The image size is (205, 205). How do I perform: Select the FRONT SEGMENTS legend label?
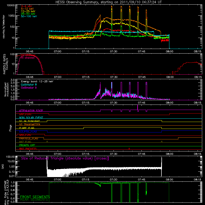click(35, 197)
